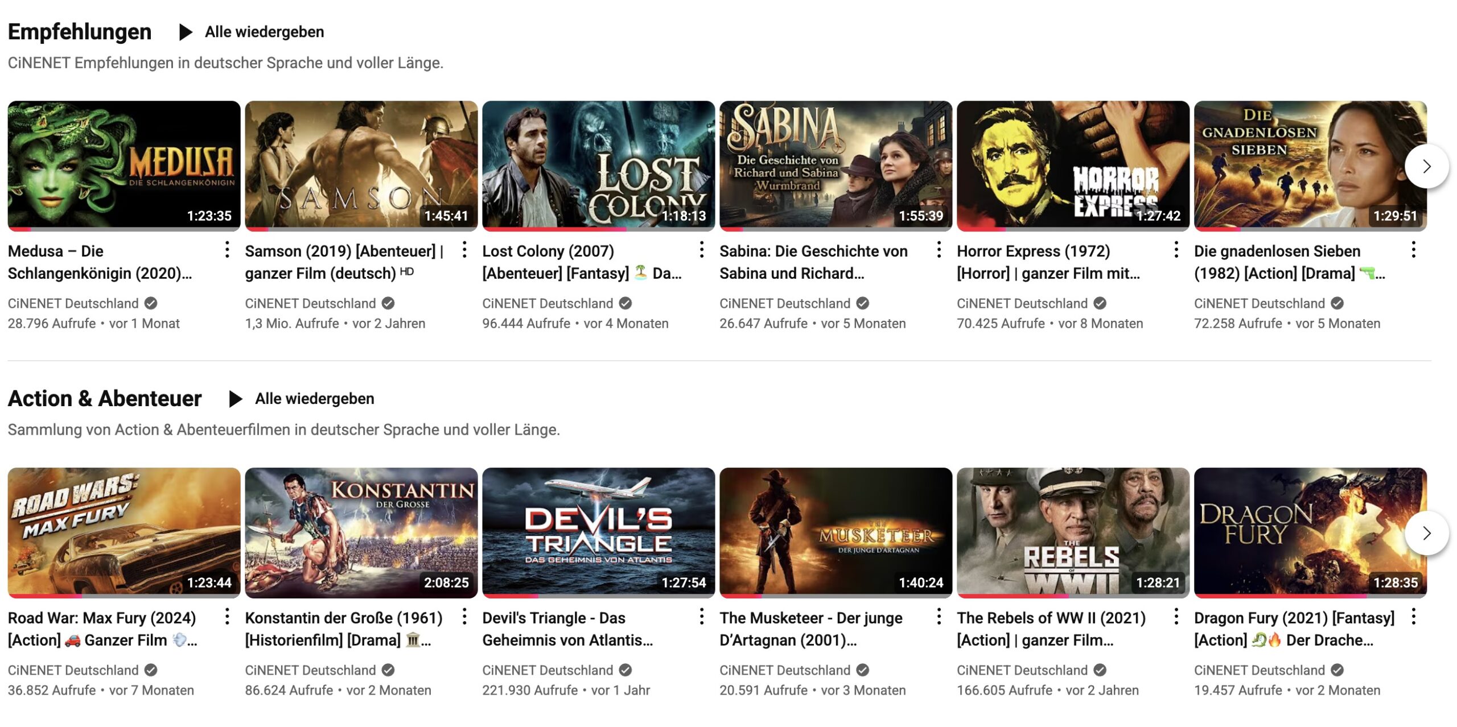Open options menu for Horror Express video

pos(1176,250)
